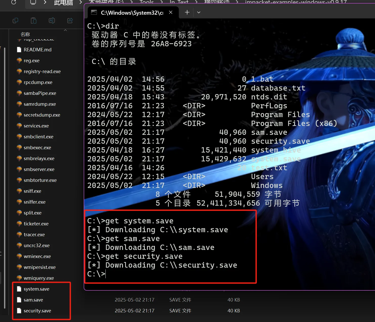This screenshot has width=375, height=322.
Task: Click the modified date in sam.save row
Action: [135, 300]
